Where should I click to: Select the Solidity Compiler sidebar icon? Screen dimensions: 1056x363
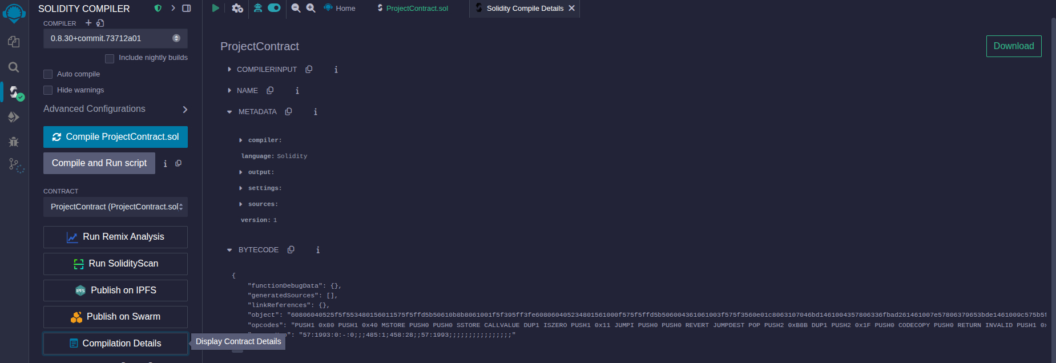tap(15, 92)
